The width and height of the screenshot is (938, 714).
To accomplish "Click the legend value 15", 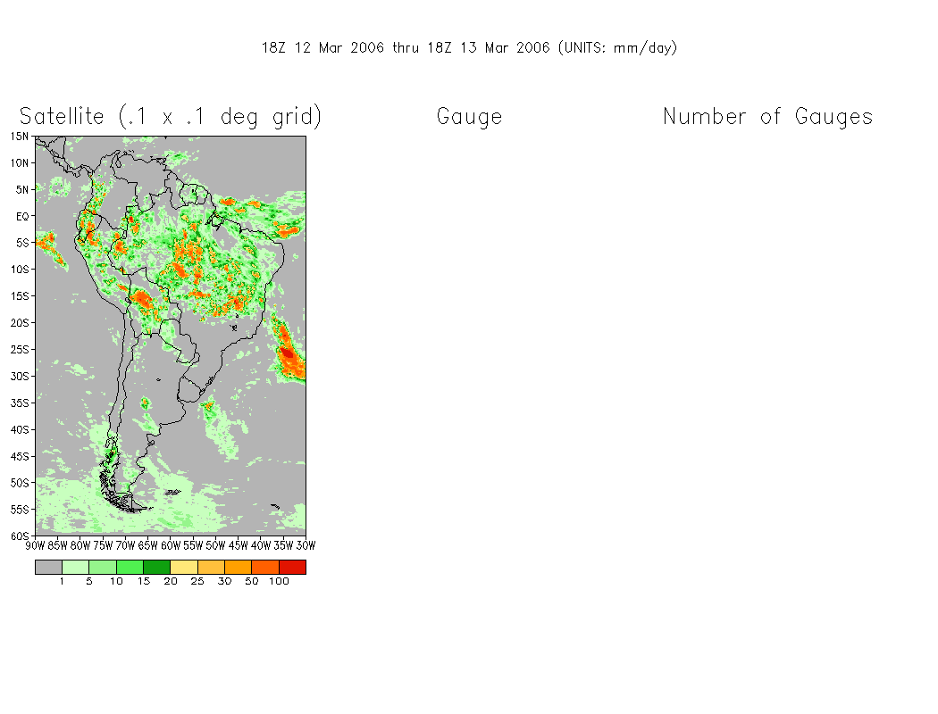I will [144, 581].
